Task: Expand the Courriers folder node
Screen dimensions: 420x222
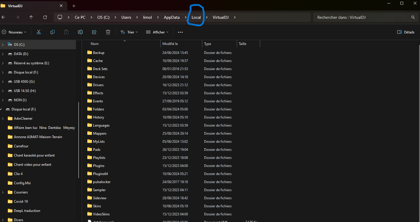Action: click(3, 192)
